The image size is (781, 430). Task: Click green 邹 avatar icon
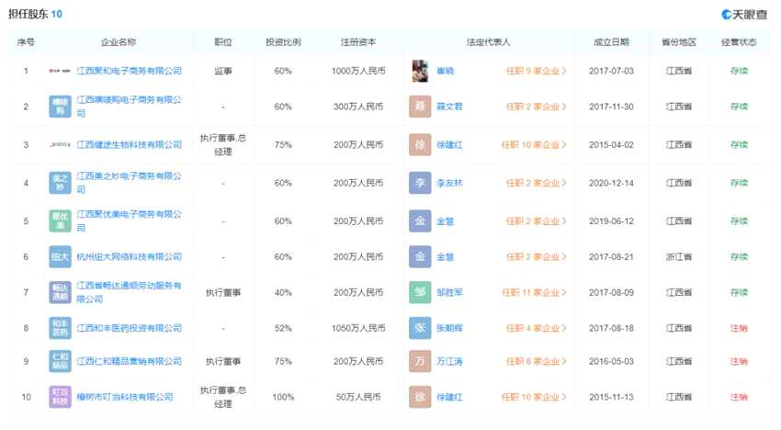pyautogui.click(x=420, y=292)
